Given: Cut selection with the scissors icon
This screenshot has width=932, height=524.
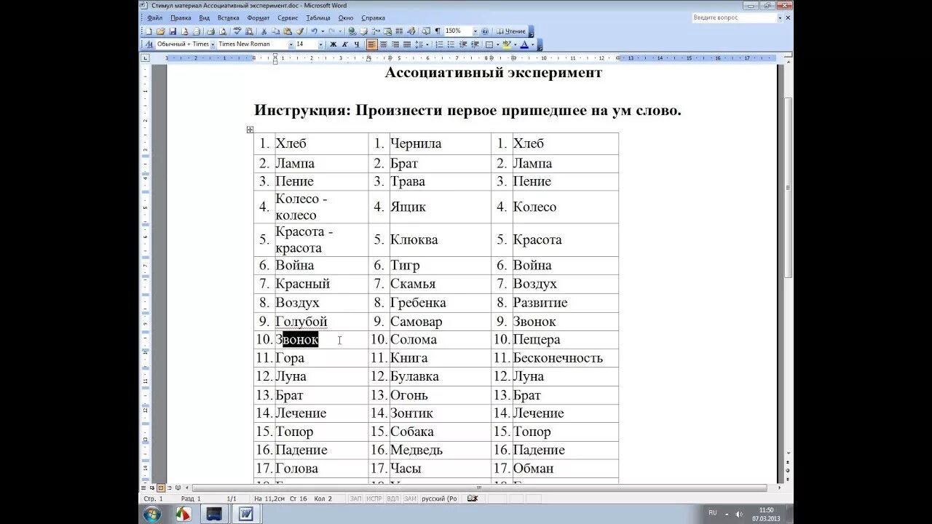Looking at the screenshot, I should coord(264,31).
